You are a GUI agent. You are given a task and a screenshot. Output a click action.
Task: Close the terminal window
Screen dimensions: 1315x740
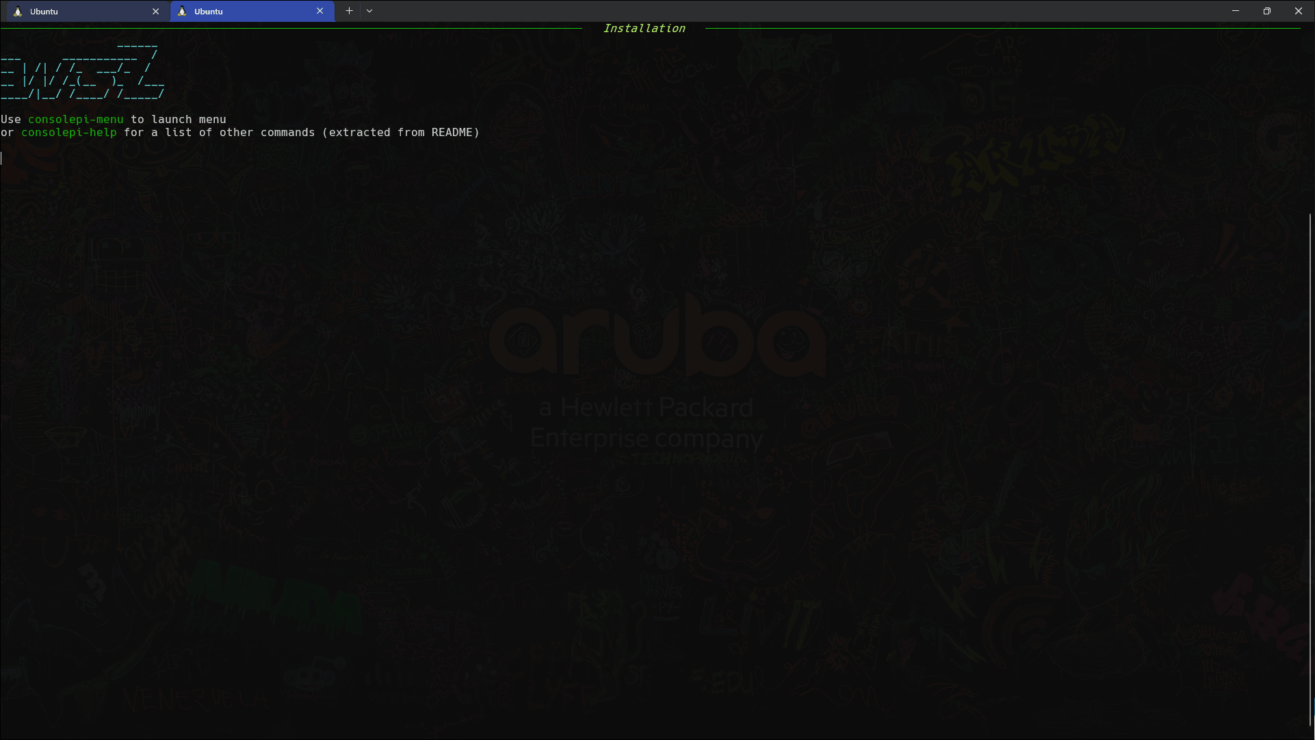pyautogui.click(x=1299, y=11)
